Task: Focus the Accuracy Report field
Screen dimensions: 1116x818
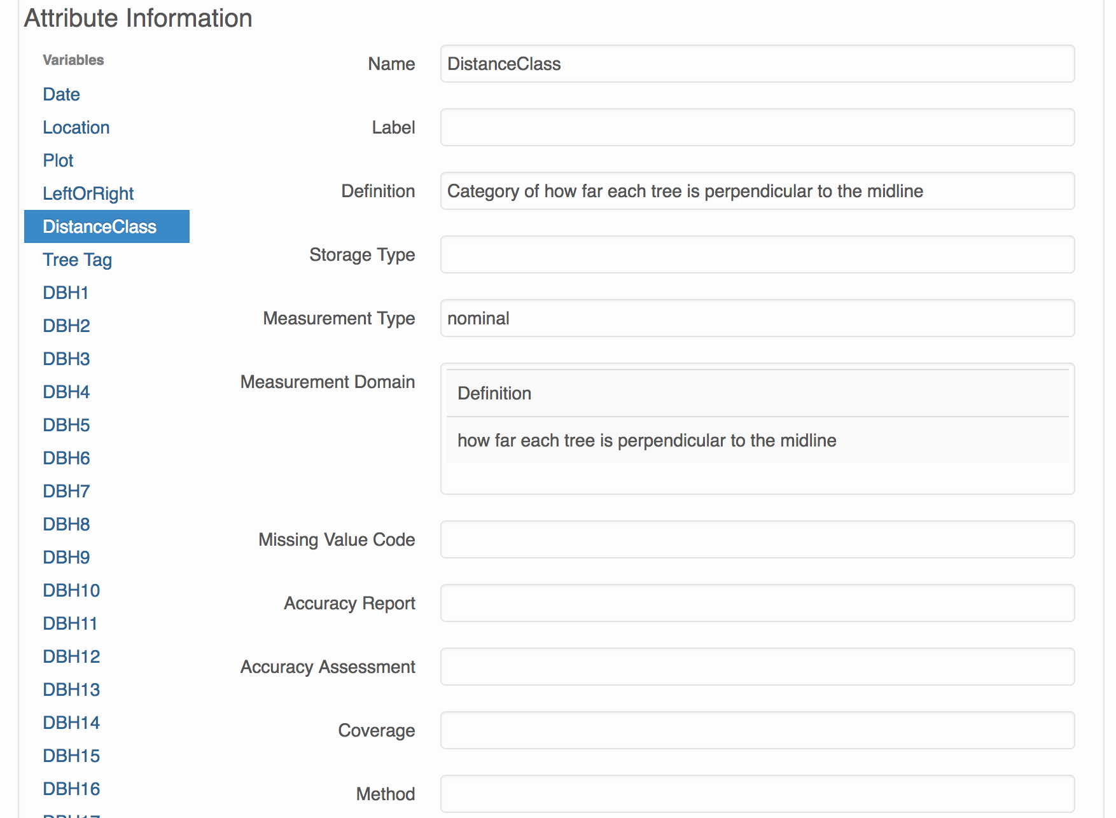Action: (x=757, y=603)
